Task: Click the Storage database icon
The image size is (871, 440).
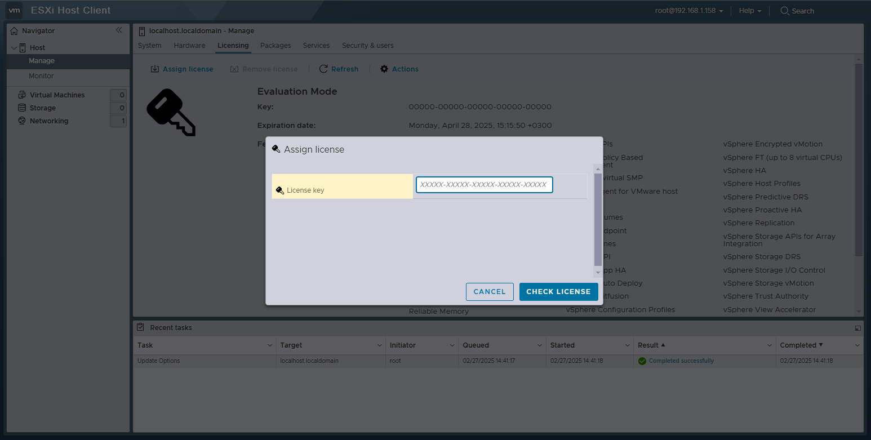Action: [22, 108]
